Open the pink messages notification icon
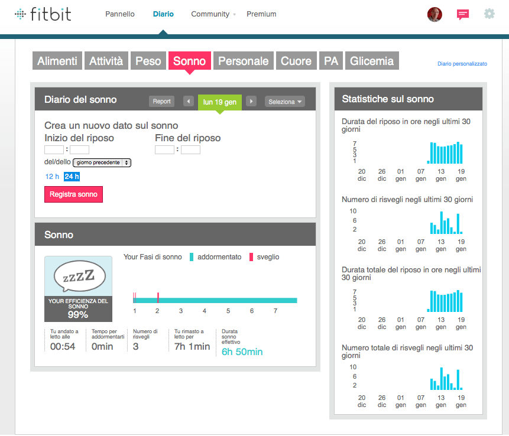This screenshot has width=509, height=436. pyautogui.click(x=463, y=14)
